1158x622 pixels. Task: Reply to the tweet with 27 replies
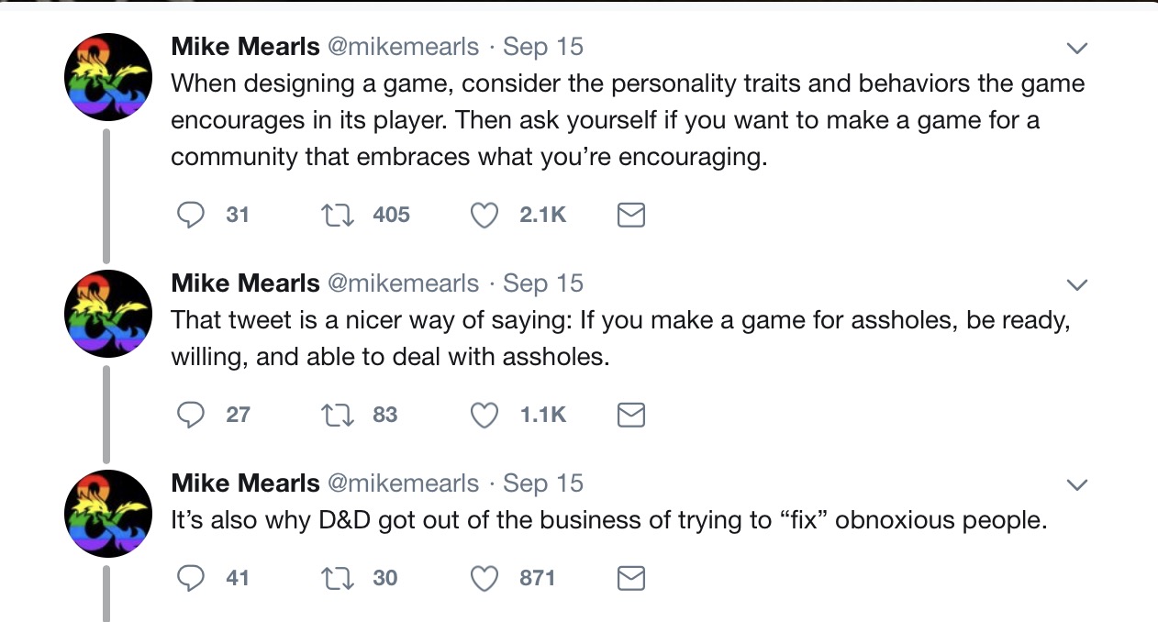click(x=190, y=416)
